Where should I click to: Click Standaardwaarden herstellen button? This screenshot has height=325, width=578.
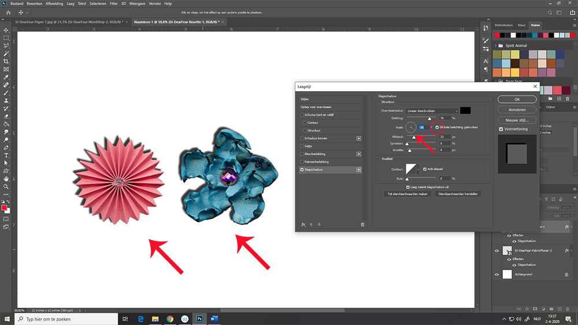[x=458, y=194]
